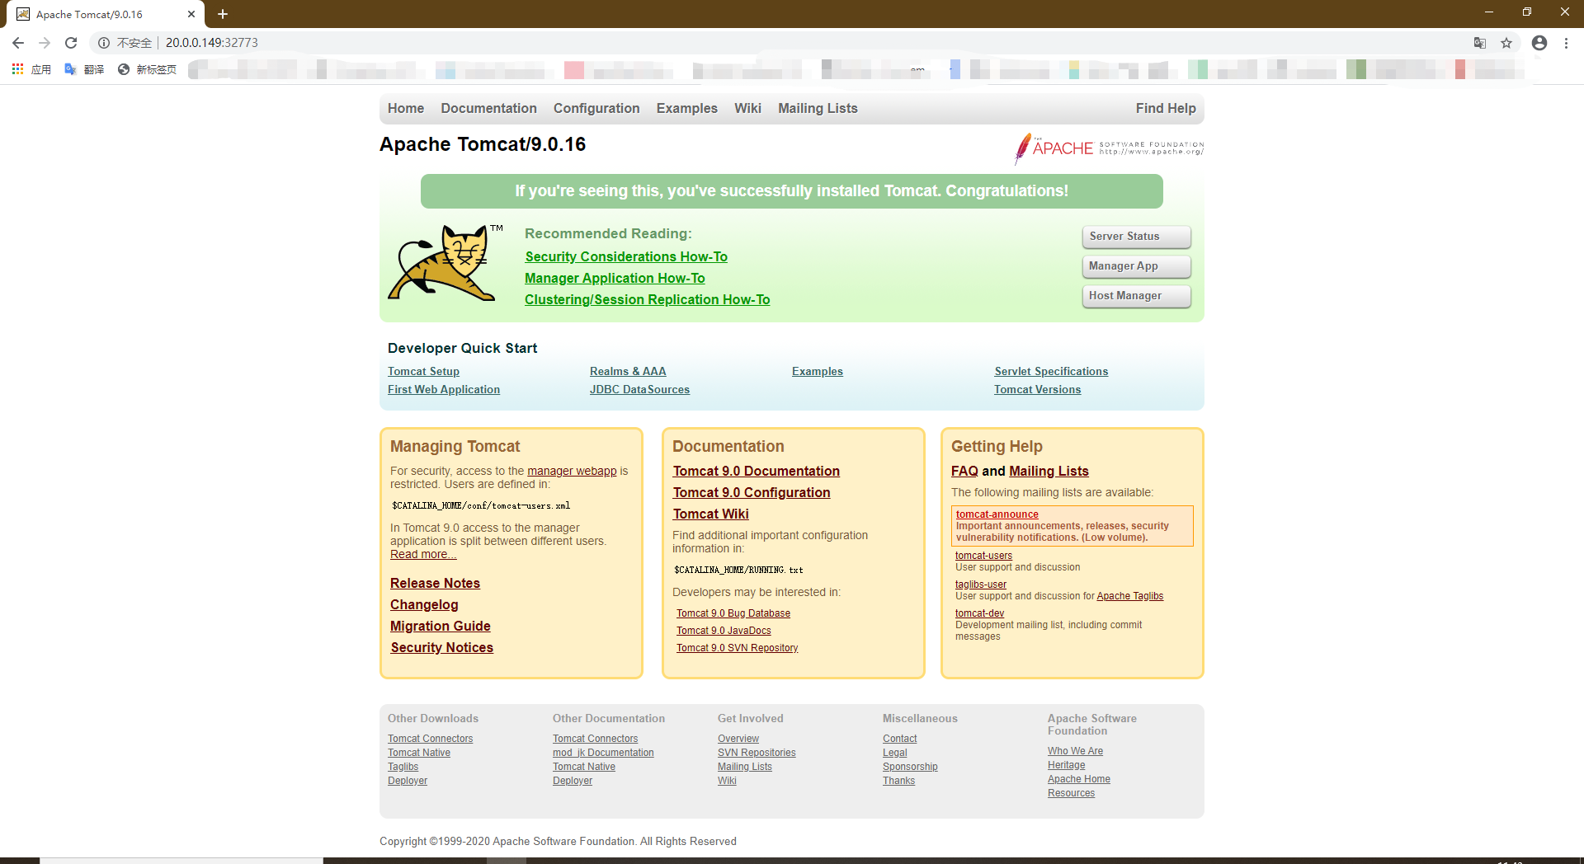Open the Security Considerations How-To link

tap(625, 256)
